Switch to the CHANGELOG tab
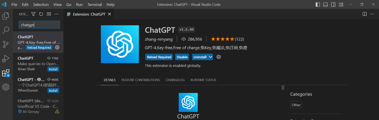The image size is (379, 120). pos(175,80)
